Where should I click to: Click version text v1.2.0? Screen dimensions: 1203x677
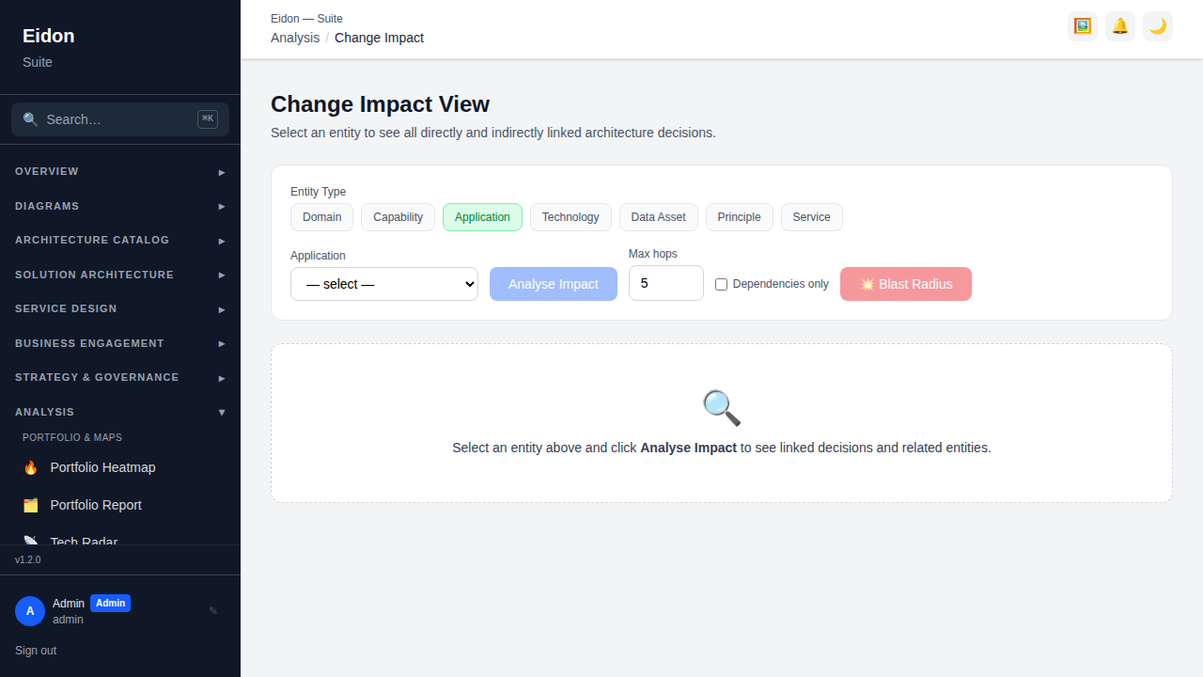pos(28,559)
